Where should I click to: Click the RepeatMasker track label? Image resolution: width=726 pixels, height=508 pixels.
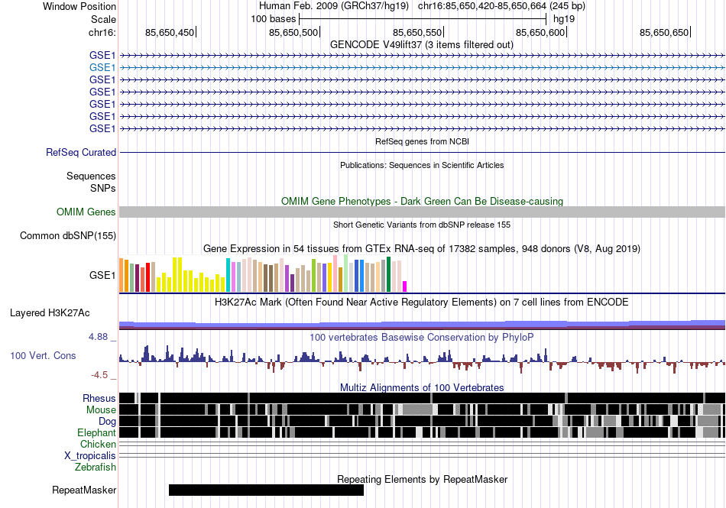coord(84,490)
